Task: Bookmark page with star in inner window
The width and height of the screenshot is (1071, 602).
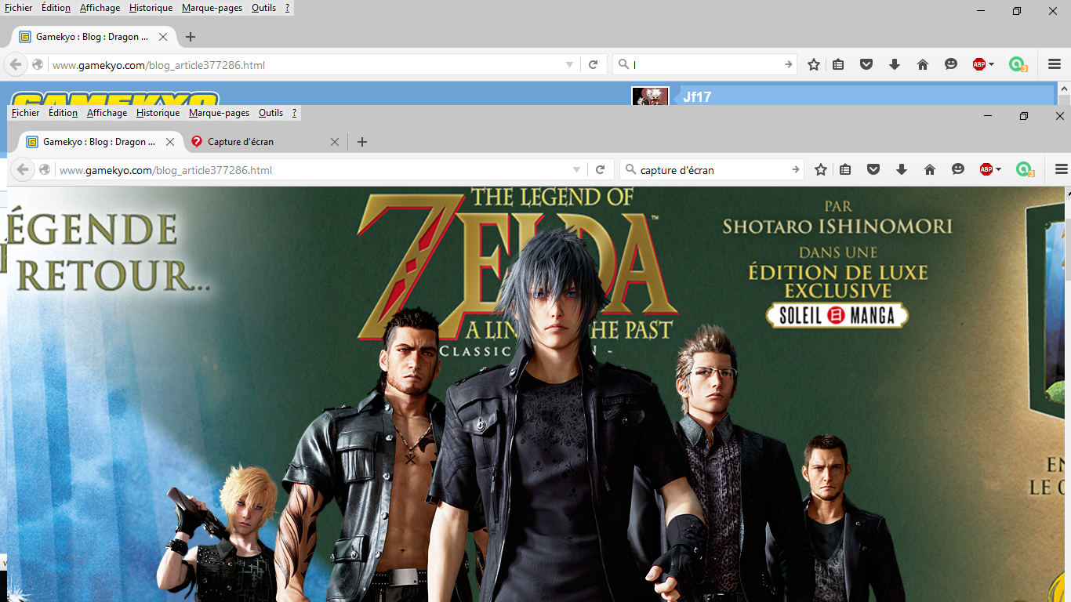Action: click(821, 169)
